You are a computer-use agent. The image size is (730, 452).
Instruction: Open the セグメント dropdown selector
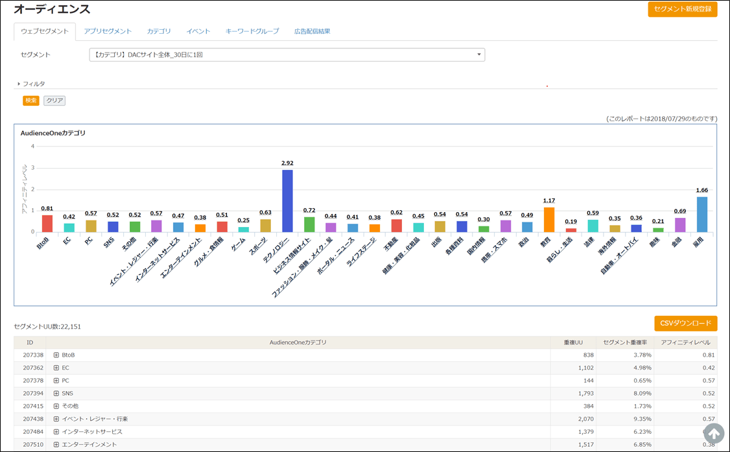tap(287, 55)
